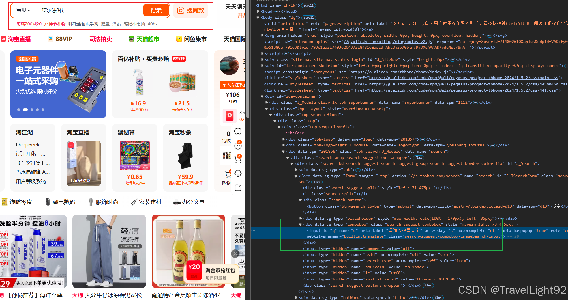Image resolution: width=568 pixels, height=300 pixels.
Task: Click the page vertical scrollbar beside DevTools
Action: pyautogui.click(x=248, y=59)
